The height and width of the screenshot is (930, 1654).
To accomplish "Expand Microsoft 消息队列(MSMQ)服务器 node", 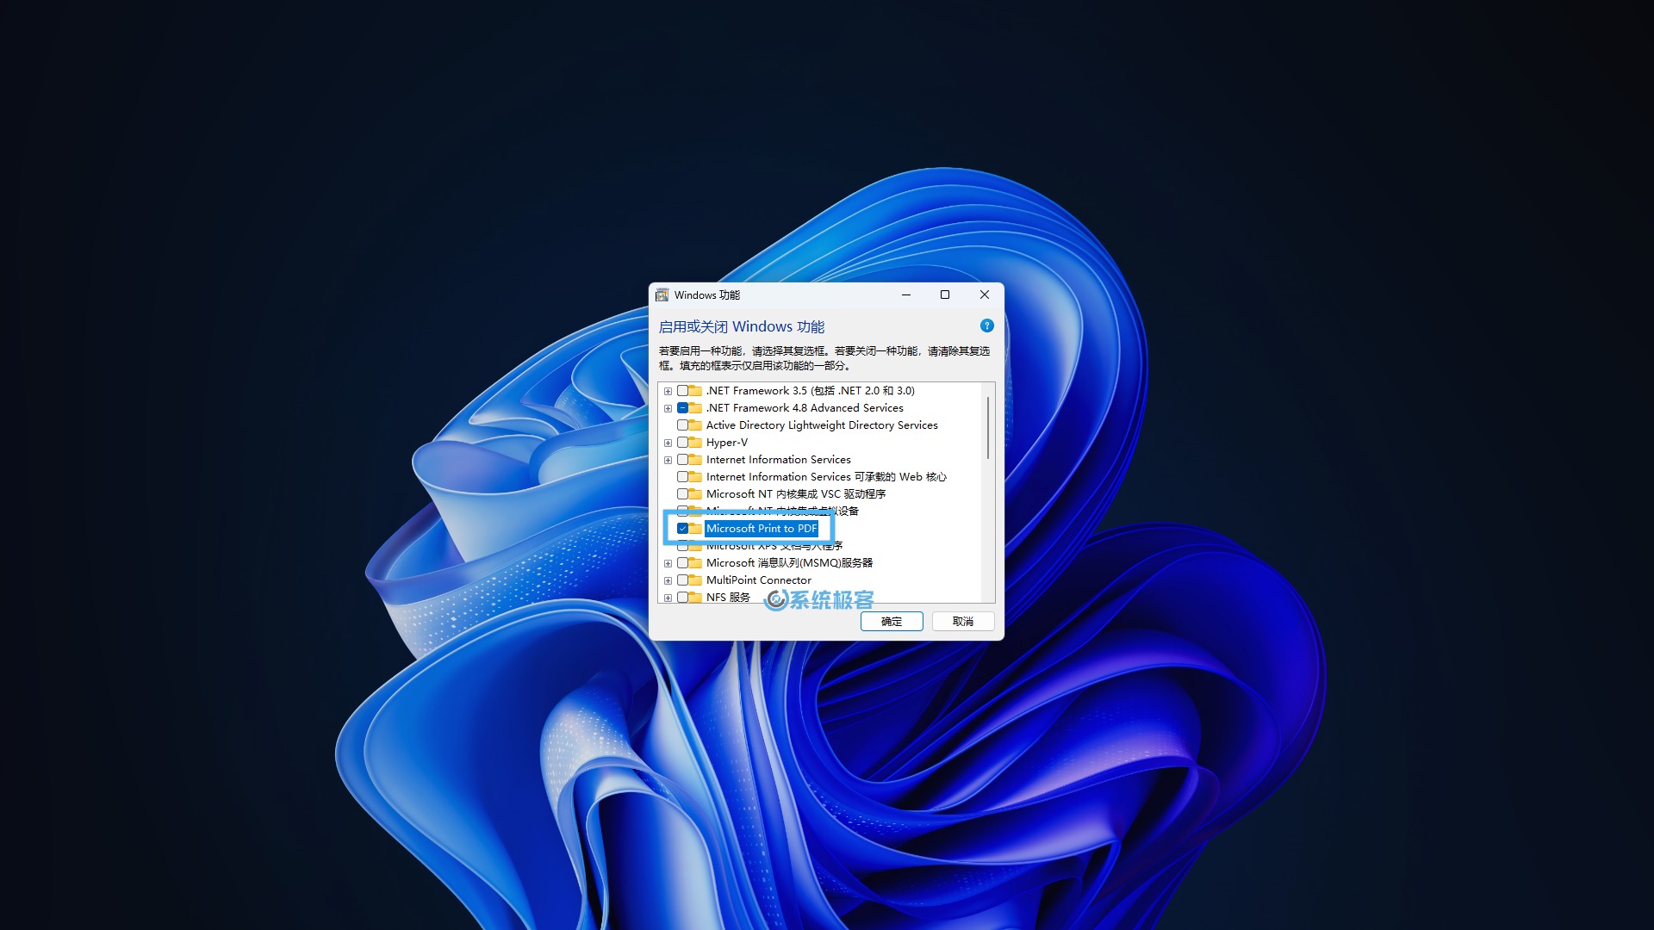I will [x=668, y=563].
